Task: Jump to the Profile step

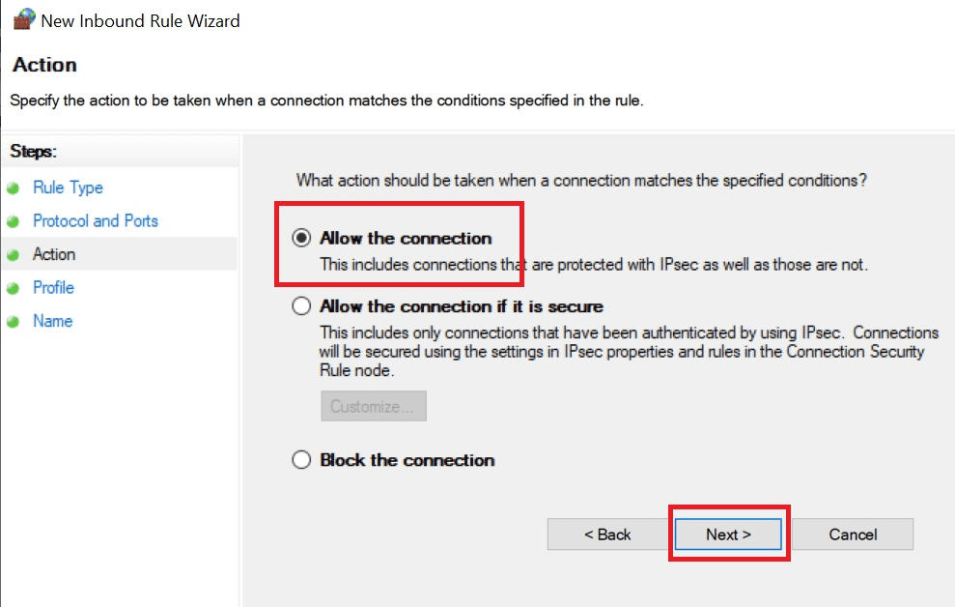Action: (x=54, y=288)
